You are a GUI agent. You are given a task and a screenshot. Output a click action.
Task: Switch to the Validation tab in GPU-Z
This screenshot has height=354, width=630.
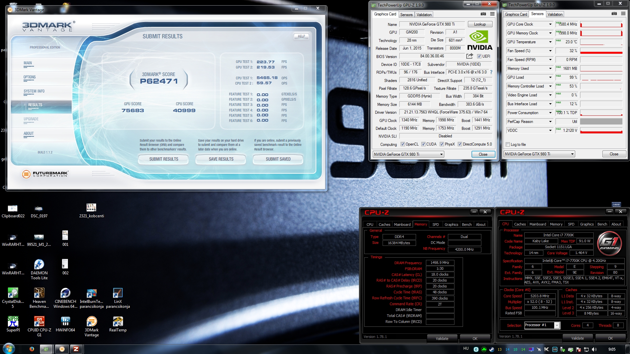point(424,15)
